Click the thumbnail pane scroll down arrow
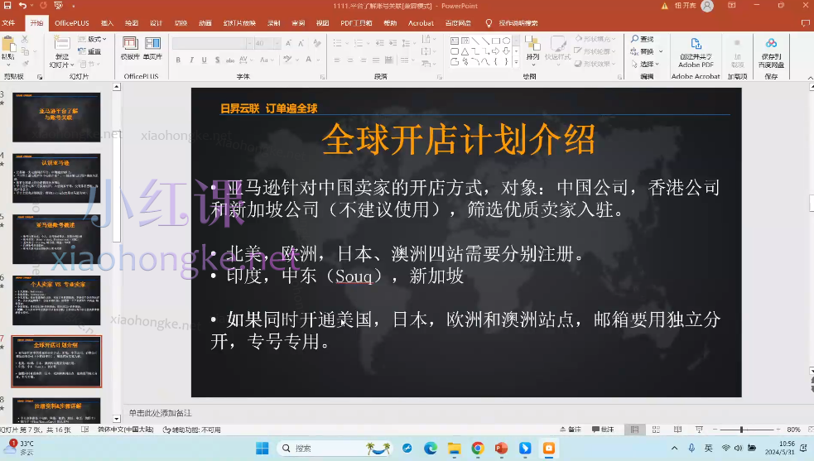 [116, 419]
